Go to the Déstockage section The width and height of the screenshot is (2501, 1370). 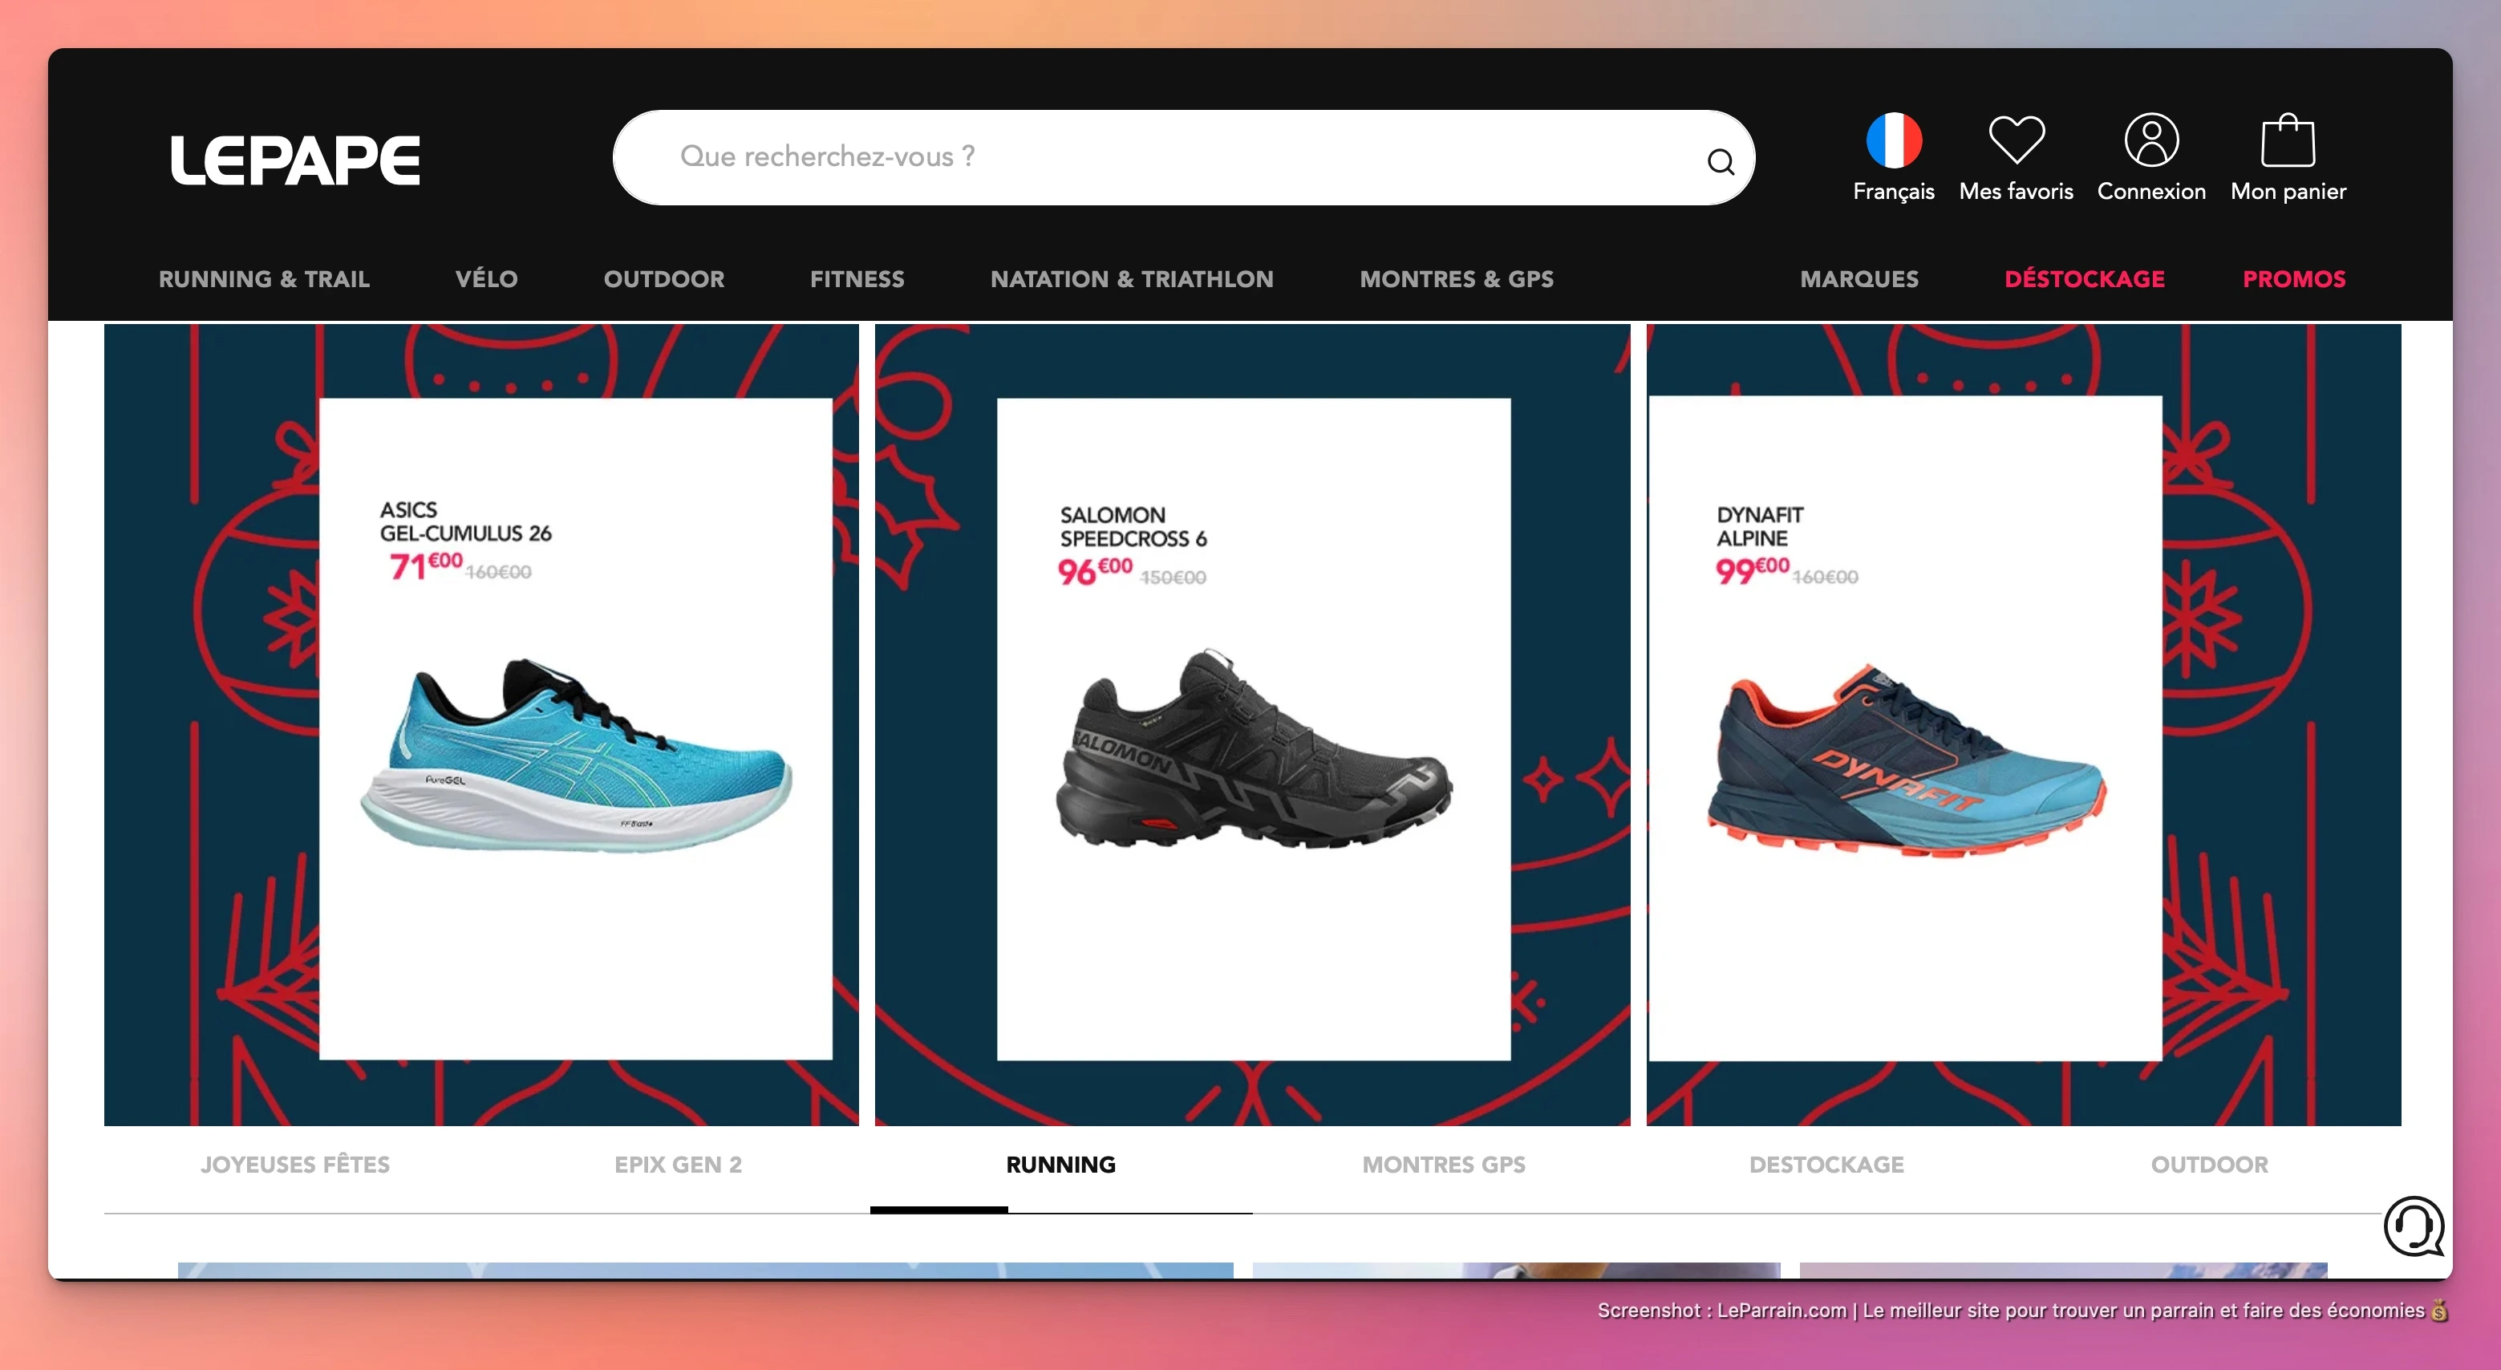2084,280
